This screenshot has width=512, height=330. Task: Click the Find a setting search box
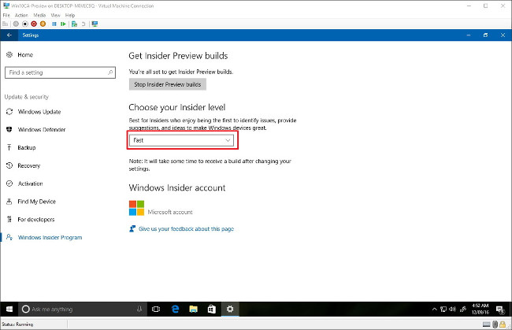[60, 72]
